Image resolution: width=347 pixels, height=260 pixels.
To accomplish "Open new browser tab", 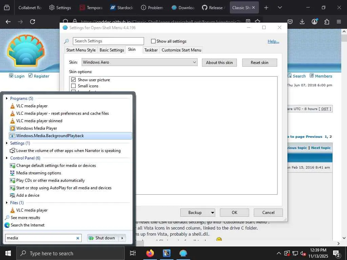I will tap(266, 7).
